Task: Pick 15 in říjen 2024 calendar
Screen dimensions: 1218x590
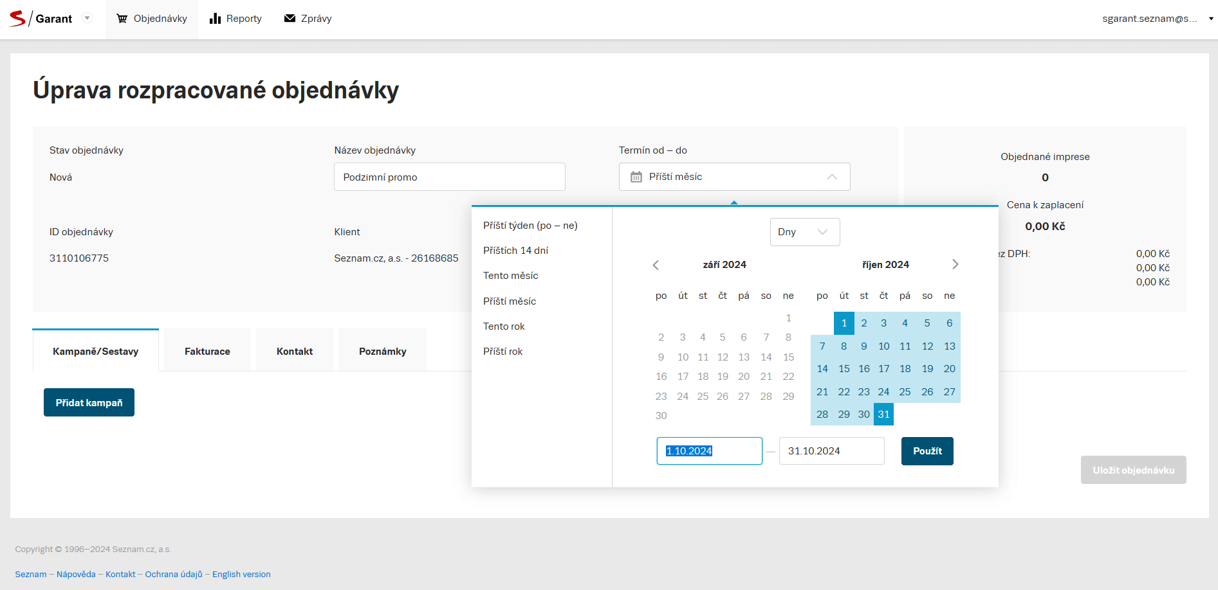Action: (x=844, y=369)
